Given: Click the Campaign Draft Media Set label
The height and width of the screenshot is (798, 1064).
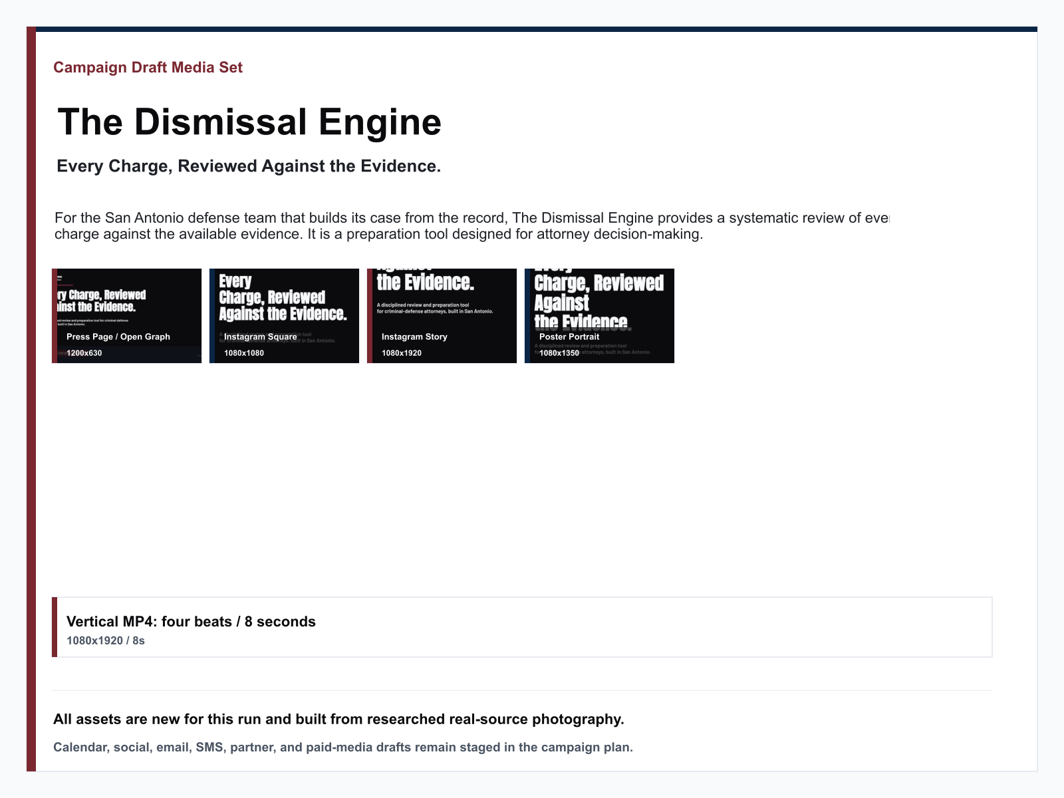Looking at the screenshot, I should [x=148, y=67].
